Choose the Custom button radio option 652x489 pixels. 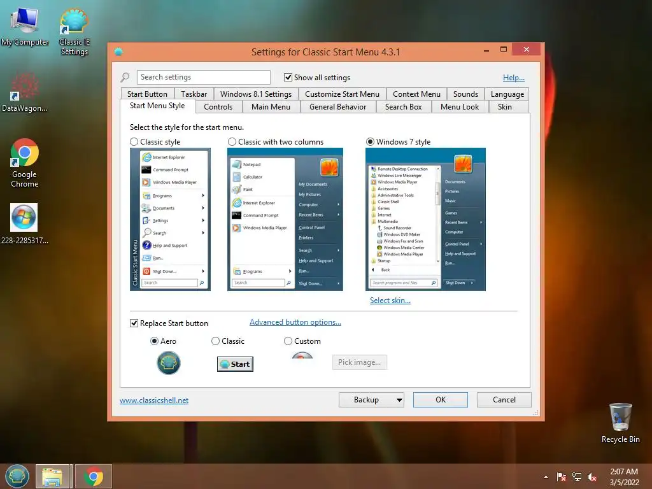tap(288, 341)
